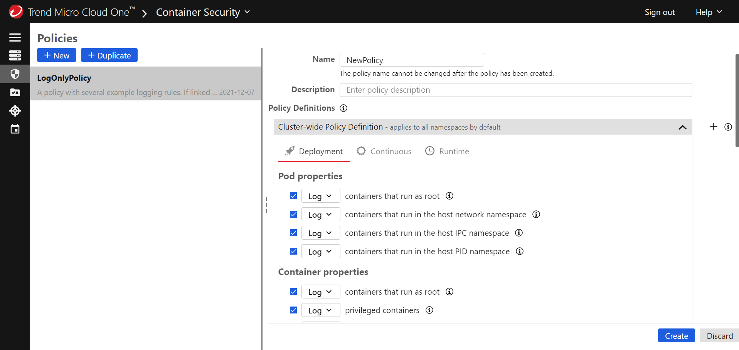Switch to the Runtime tab

(x=447, y=152)
